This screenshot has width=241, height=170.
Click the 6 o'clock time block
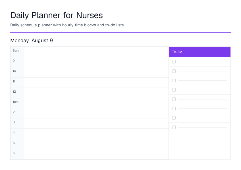click(x=96, y=154)
